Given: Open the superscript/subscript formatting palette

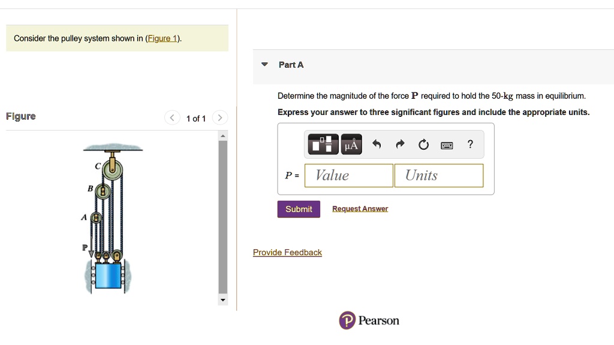Looking at the screenshot, I should (323, 144).
